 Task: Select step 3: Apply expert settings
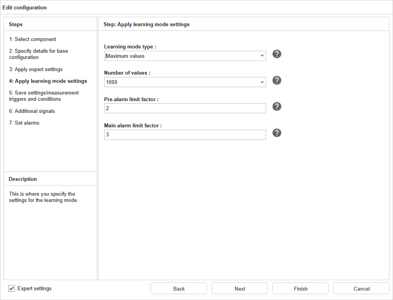coord(36,69)
